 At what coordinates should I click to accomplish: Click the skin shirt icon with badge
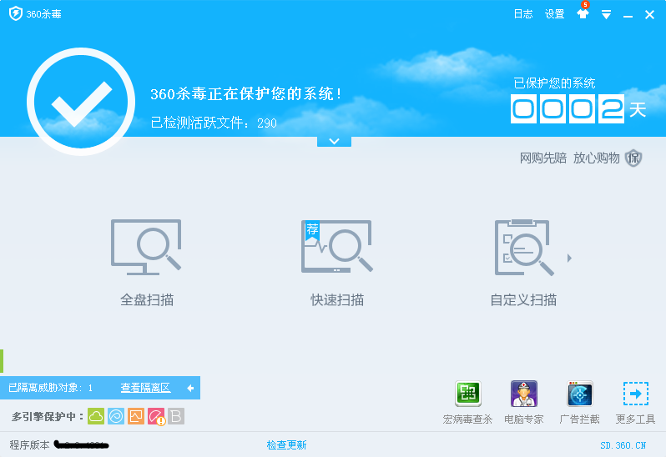point(583,13)
